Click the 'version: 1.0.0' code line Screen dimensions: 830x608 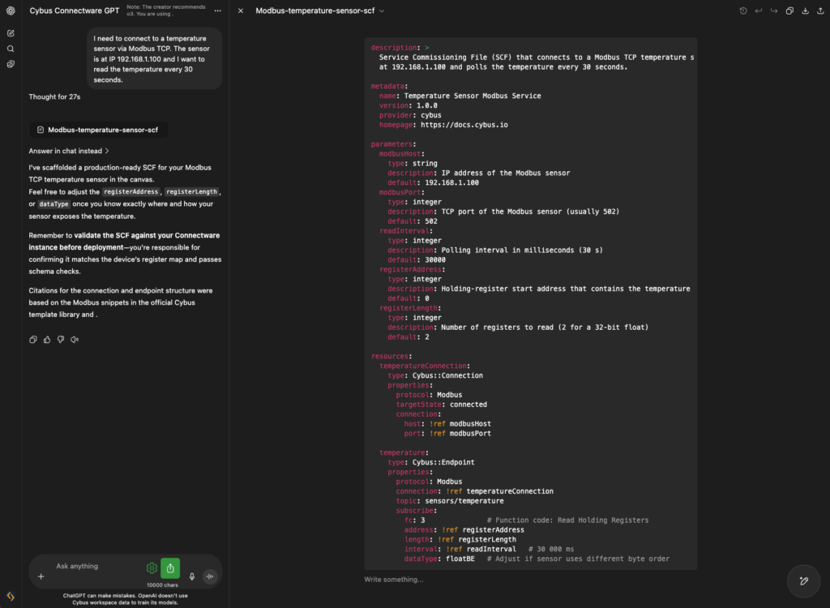pyautogui.click(x=409, y=105)
